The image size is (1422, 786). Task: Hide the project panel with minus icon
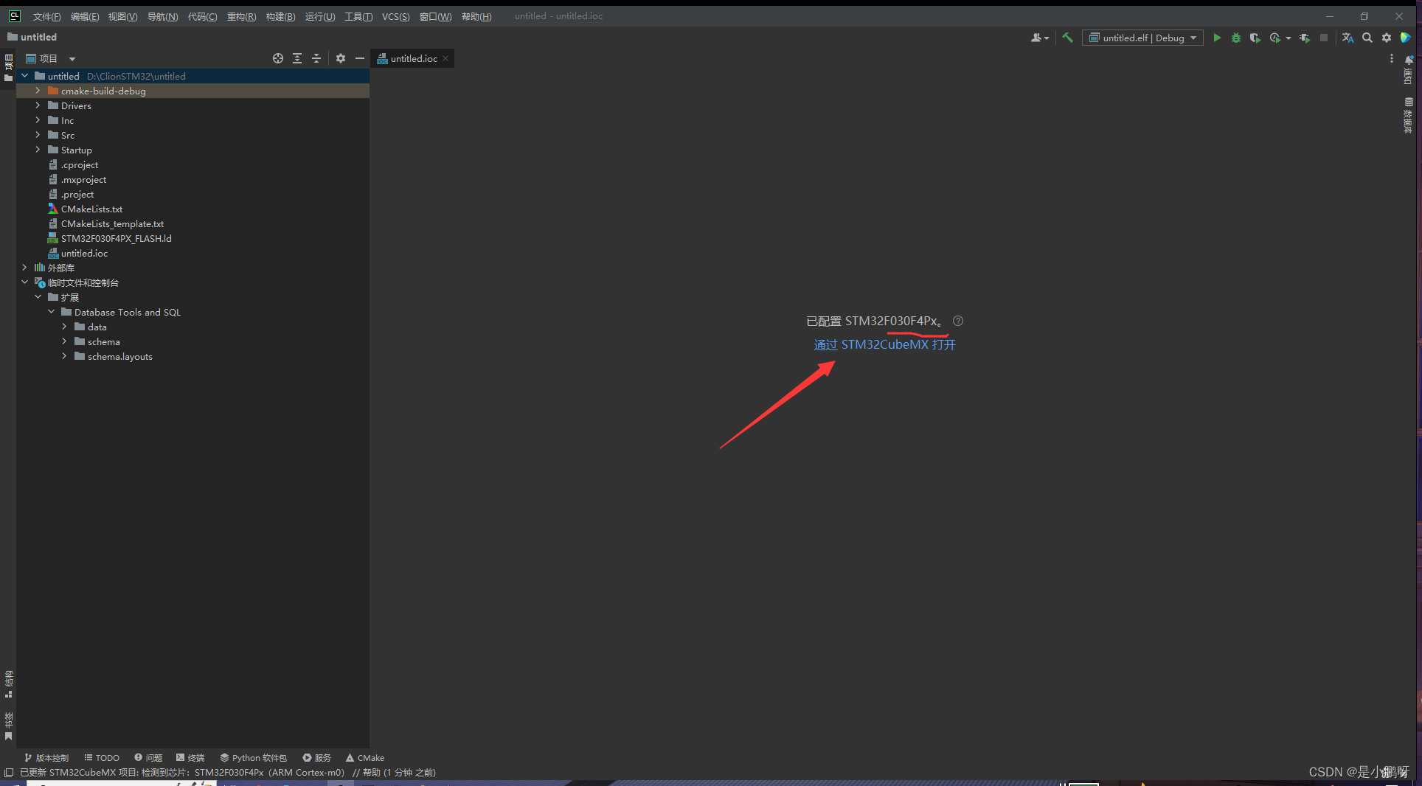coord(360,58)
